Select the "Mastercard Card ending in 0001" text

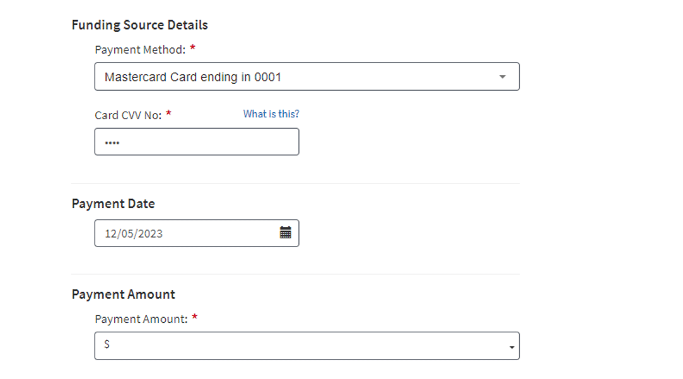pos(192,77)
